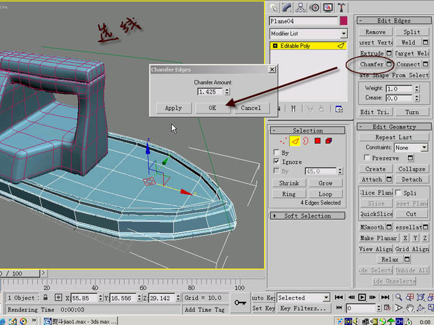Viewport: 434px width, 325px height.
Task: Open the Hierarchy panel tab
Action: click(301, 7)
